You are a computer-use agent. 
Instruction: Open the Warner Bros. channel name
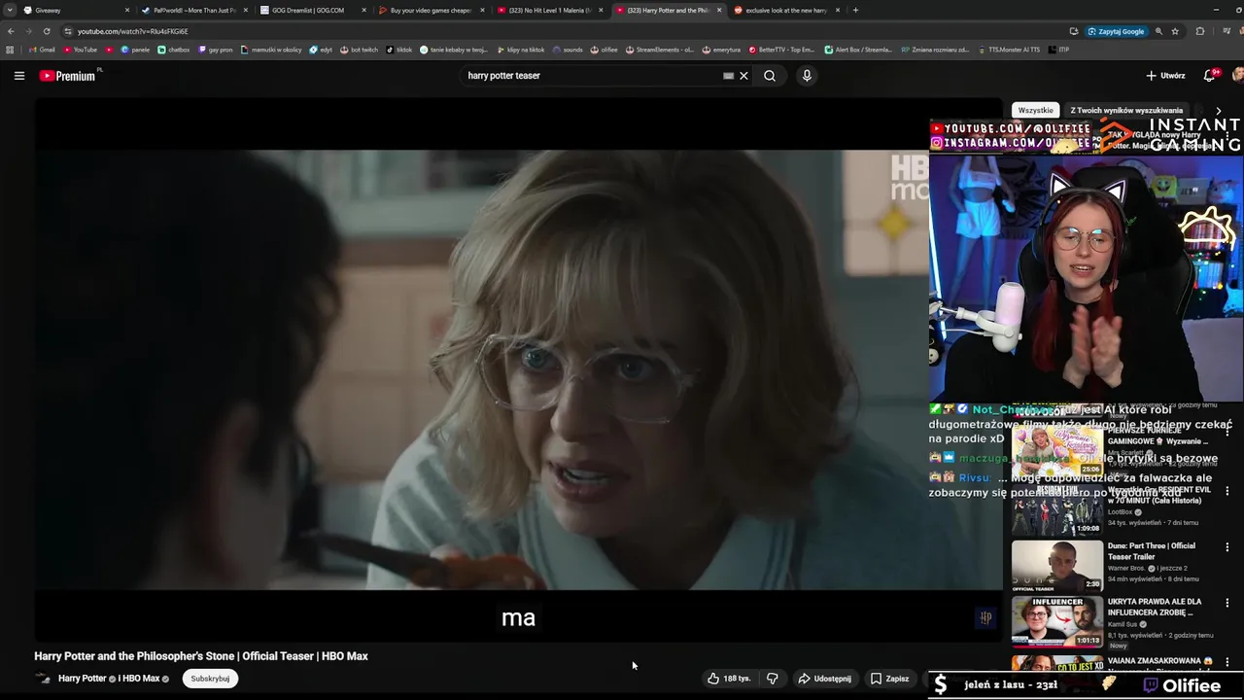click(x=1127, y=568)
